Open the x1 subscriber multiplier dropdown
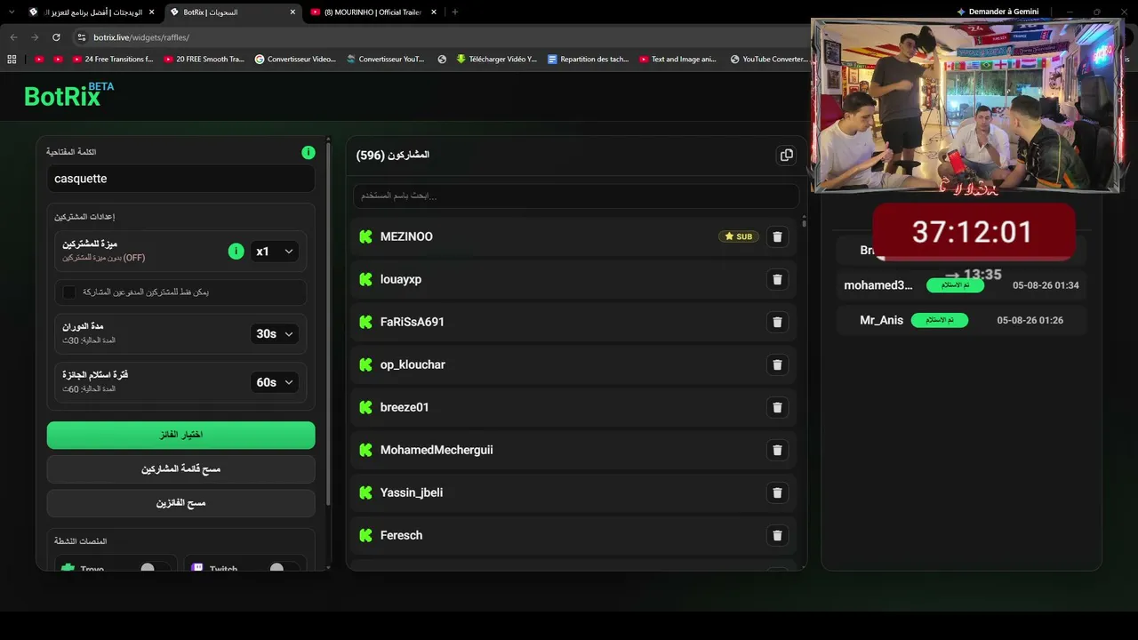The image size is (1138, 640). [274, 252]
